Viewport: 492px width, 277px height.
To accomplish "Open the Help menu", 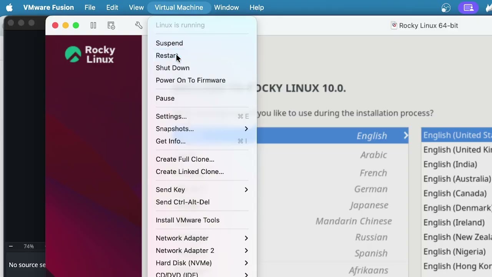I will click(x=257, y=8).
